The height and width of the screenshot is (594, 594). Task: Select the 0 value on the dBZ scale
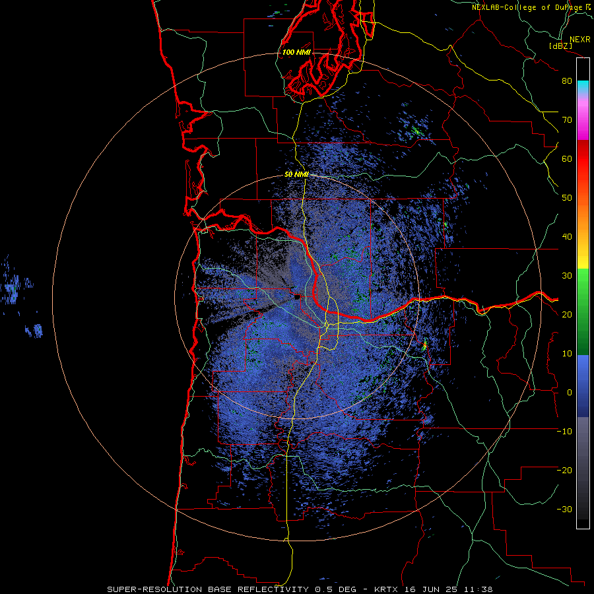[570, 393]
